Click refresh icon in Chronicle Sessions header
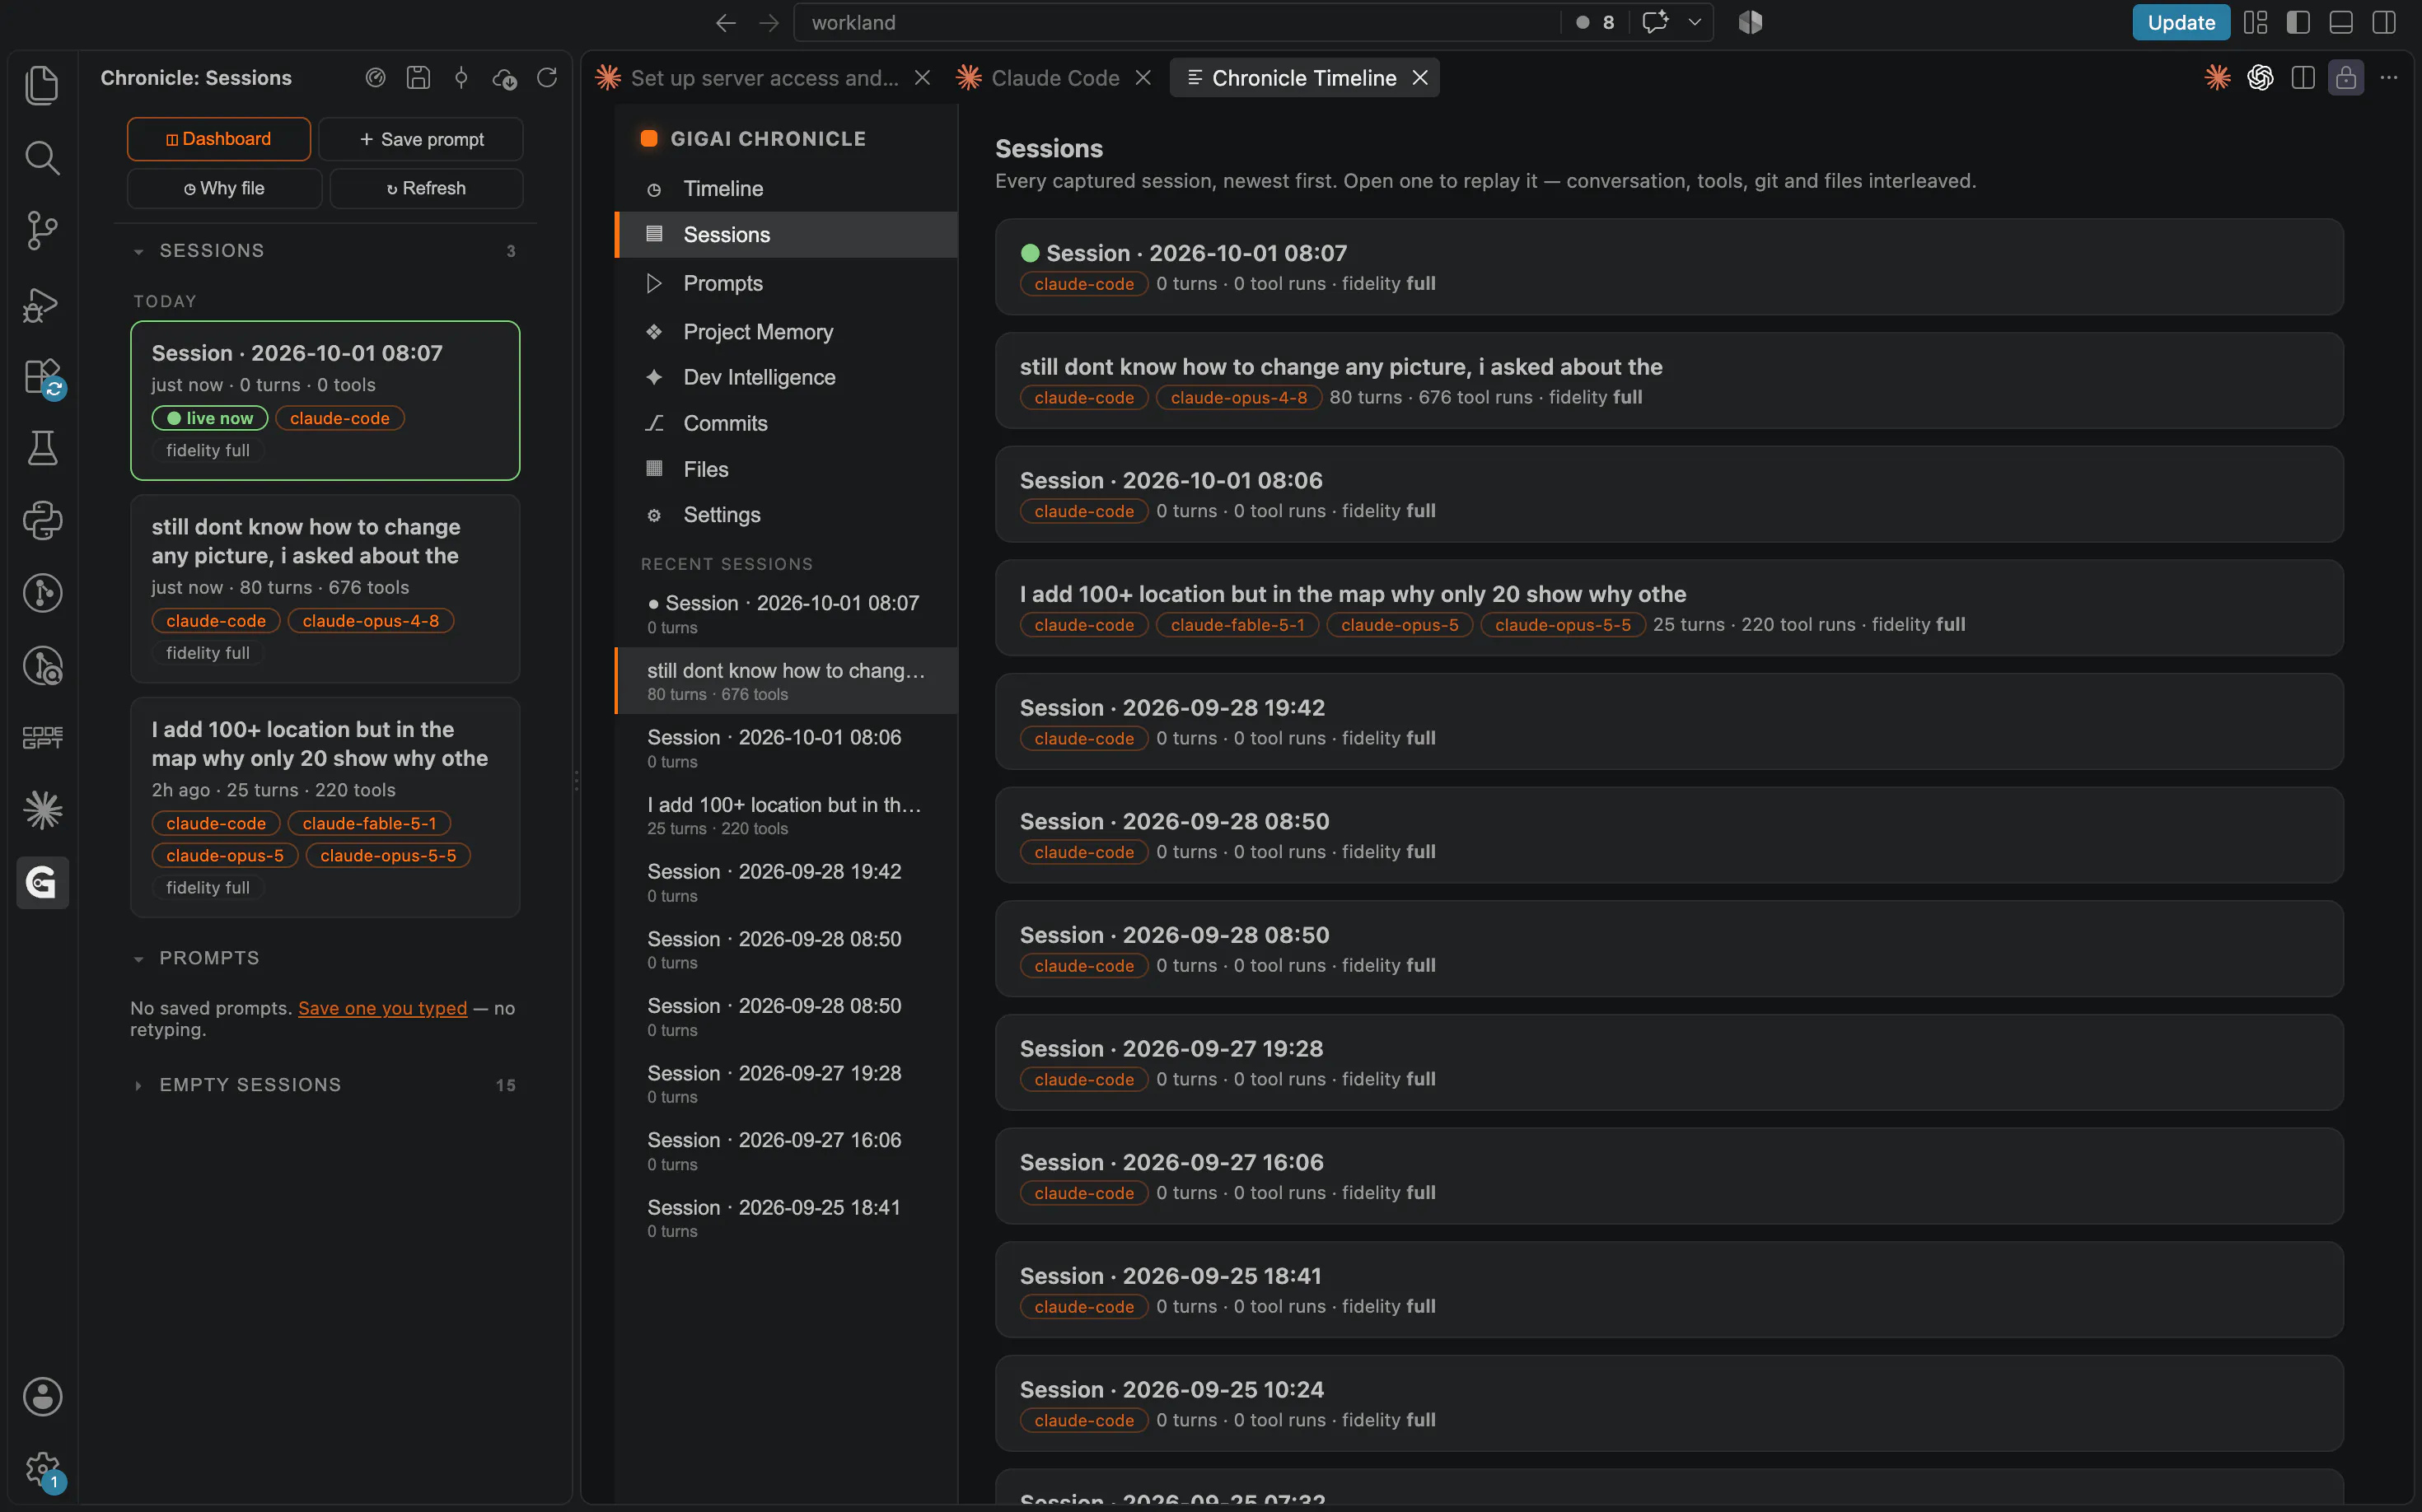2422x1512 pixels. tap(547, 78)
